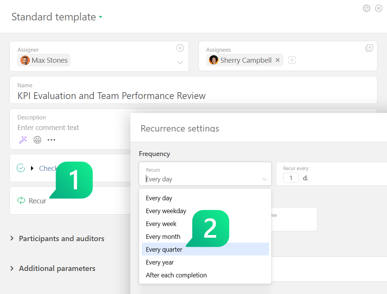Open the Checklist link
The height and width of the screenshot is (294, 387).
(x=48, y=169)
